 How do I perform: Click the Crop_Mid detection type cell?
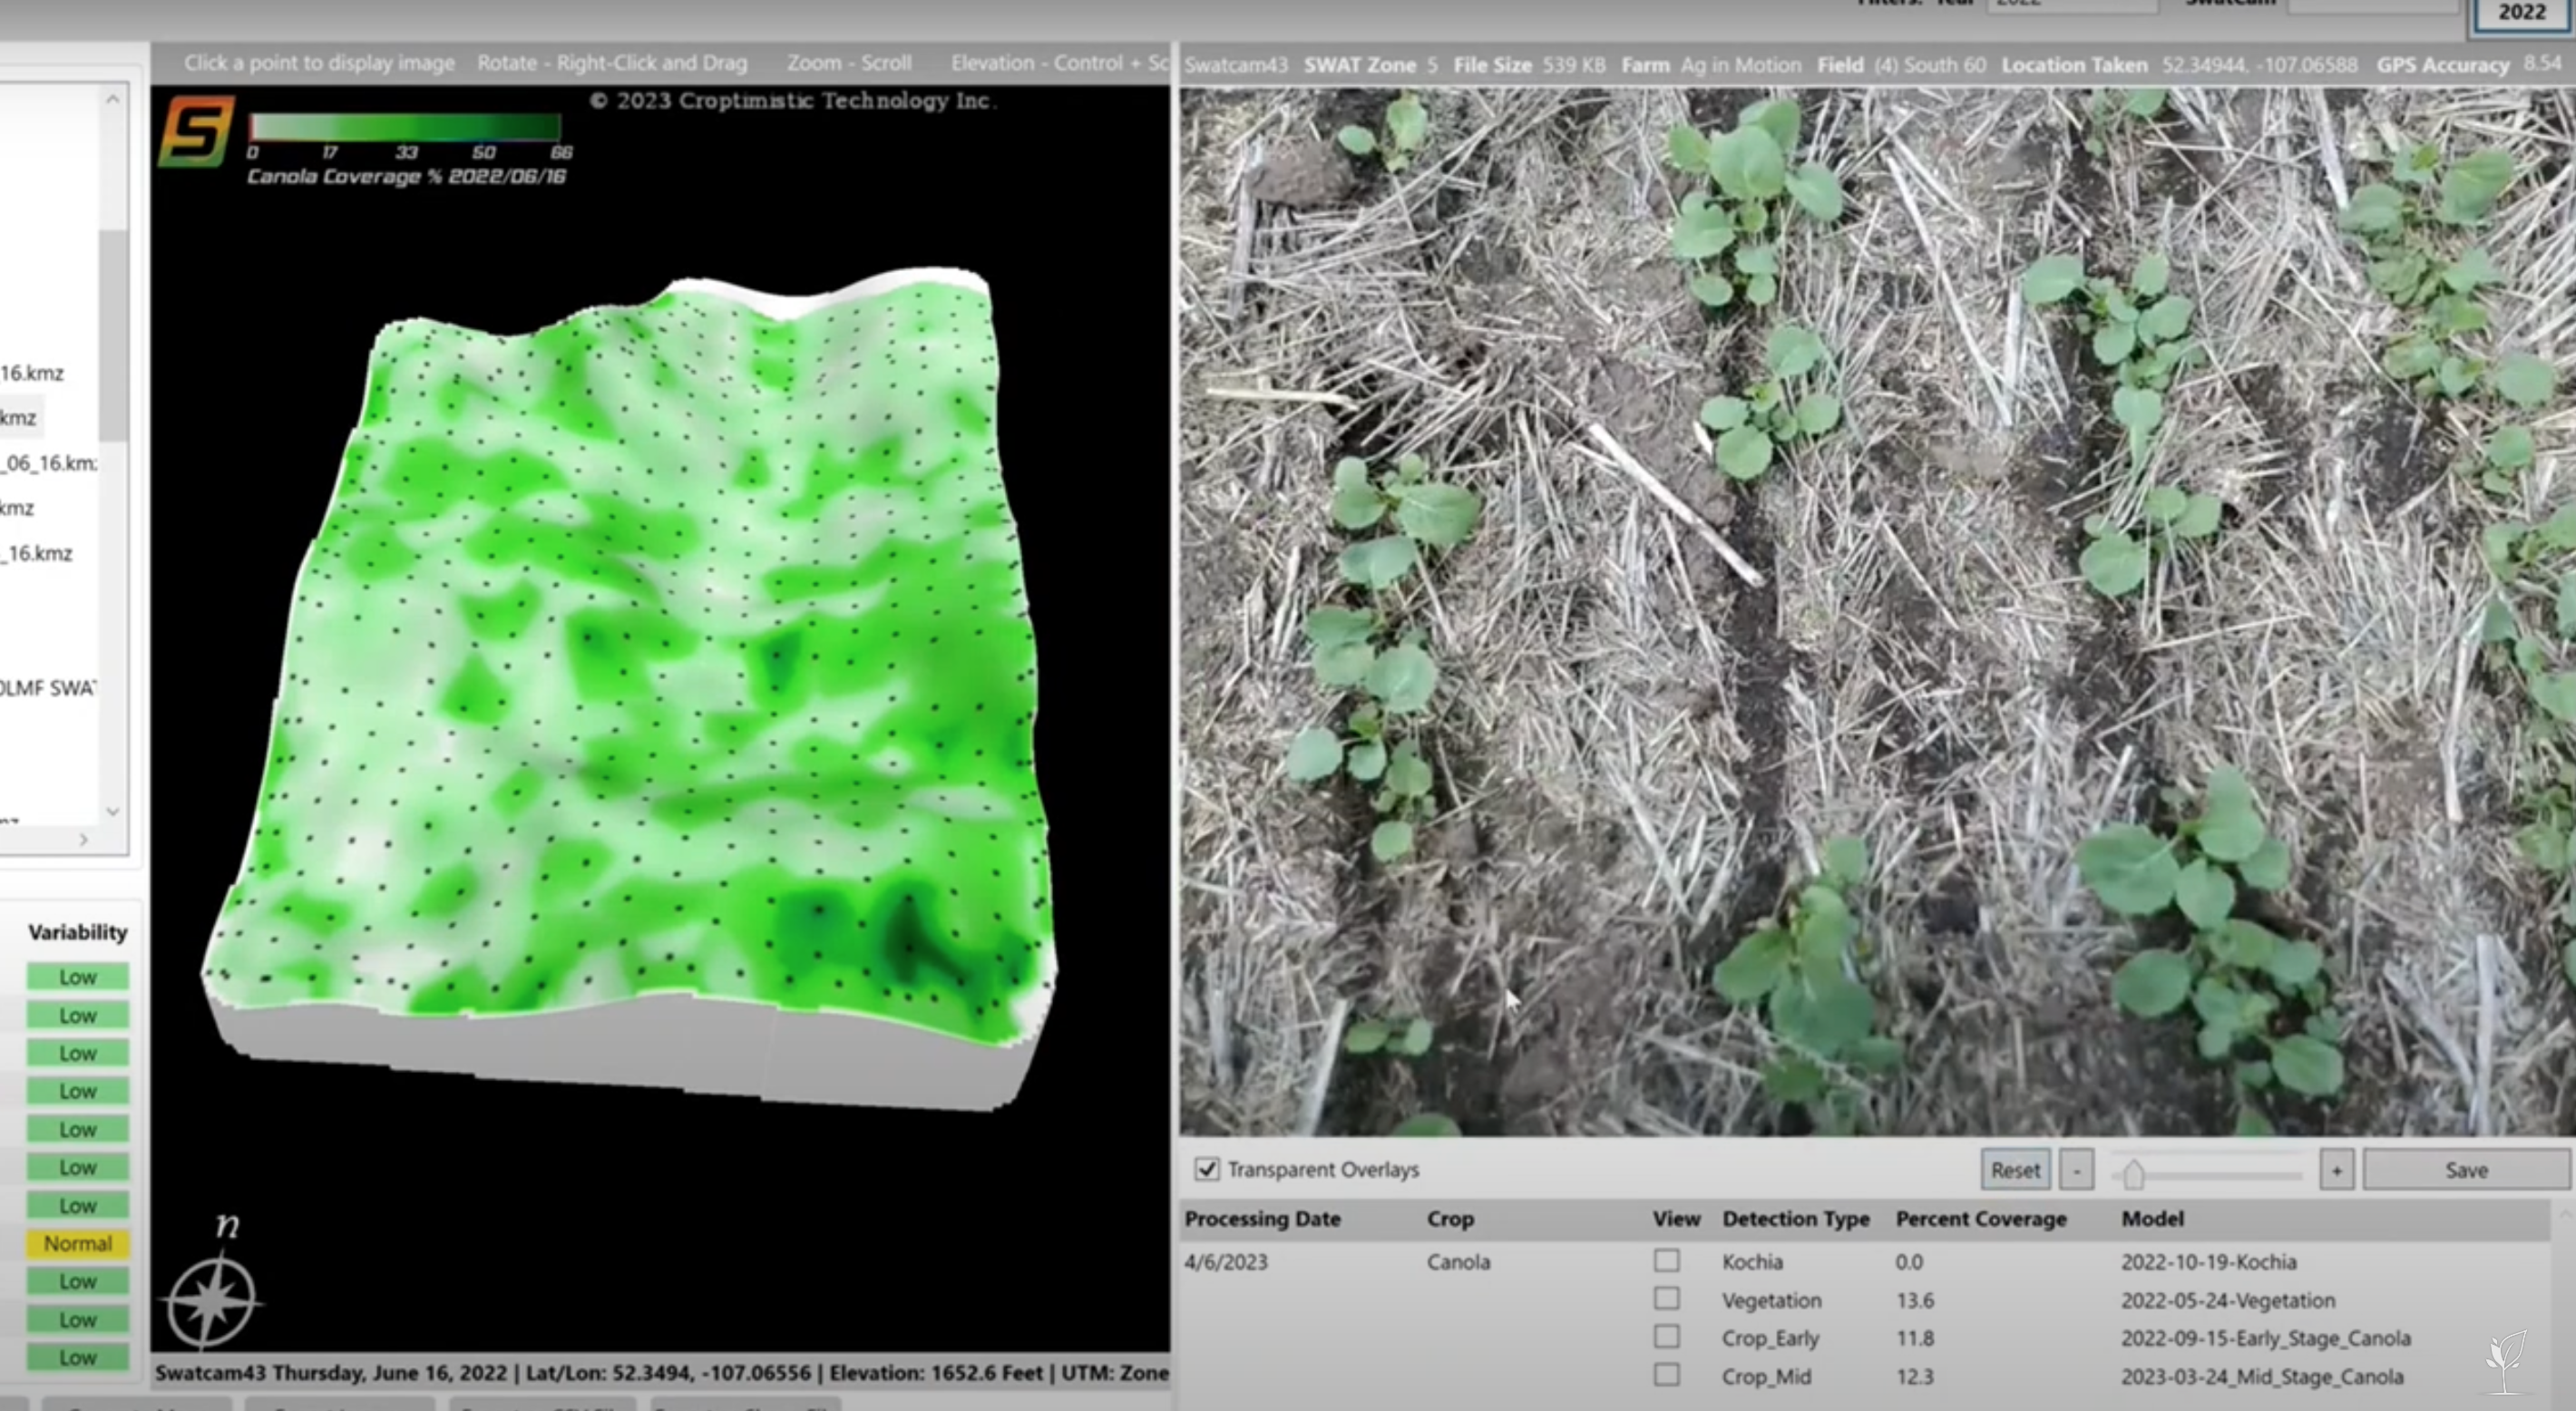[1766, 1376]
